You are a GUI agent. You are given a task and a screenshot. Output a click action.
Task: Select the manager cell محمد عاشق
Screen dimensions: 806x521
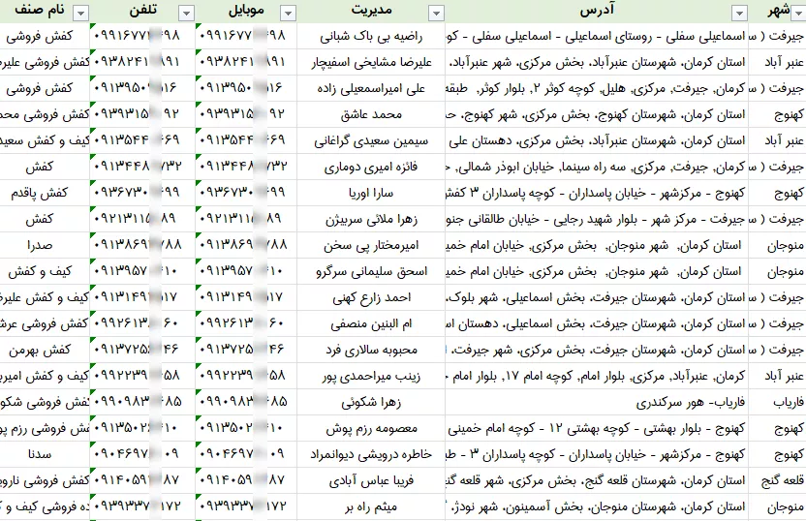pos(371,114)
